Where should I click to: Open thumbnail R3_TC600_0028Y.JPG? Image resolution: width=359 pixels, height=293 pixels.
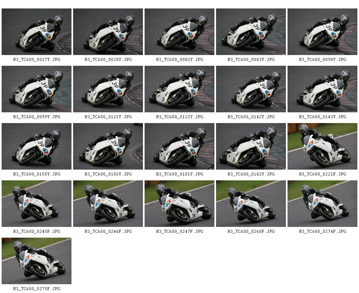coord(108,32)
